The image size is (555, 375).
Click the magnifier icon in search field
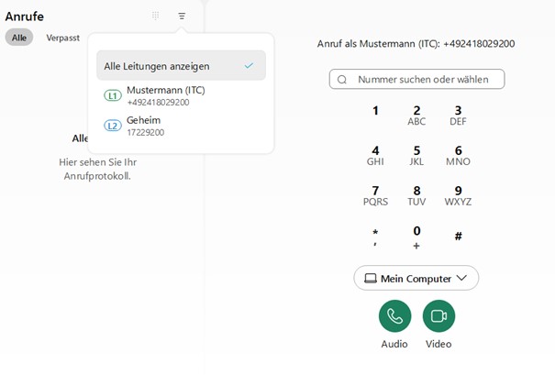point(342,80)
